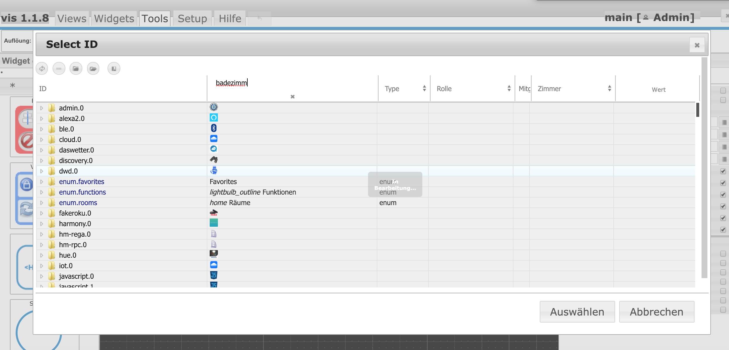Collapse all folders with closed-folder icon
The width and height of the screenshot is (729, 350).
tap(76, 69)
